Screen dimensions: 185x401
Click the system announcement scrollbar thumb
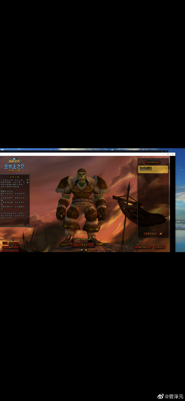coord(27,182)
